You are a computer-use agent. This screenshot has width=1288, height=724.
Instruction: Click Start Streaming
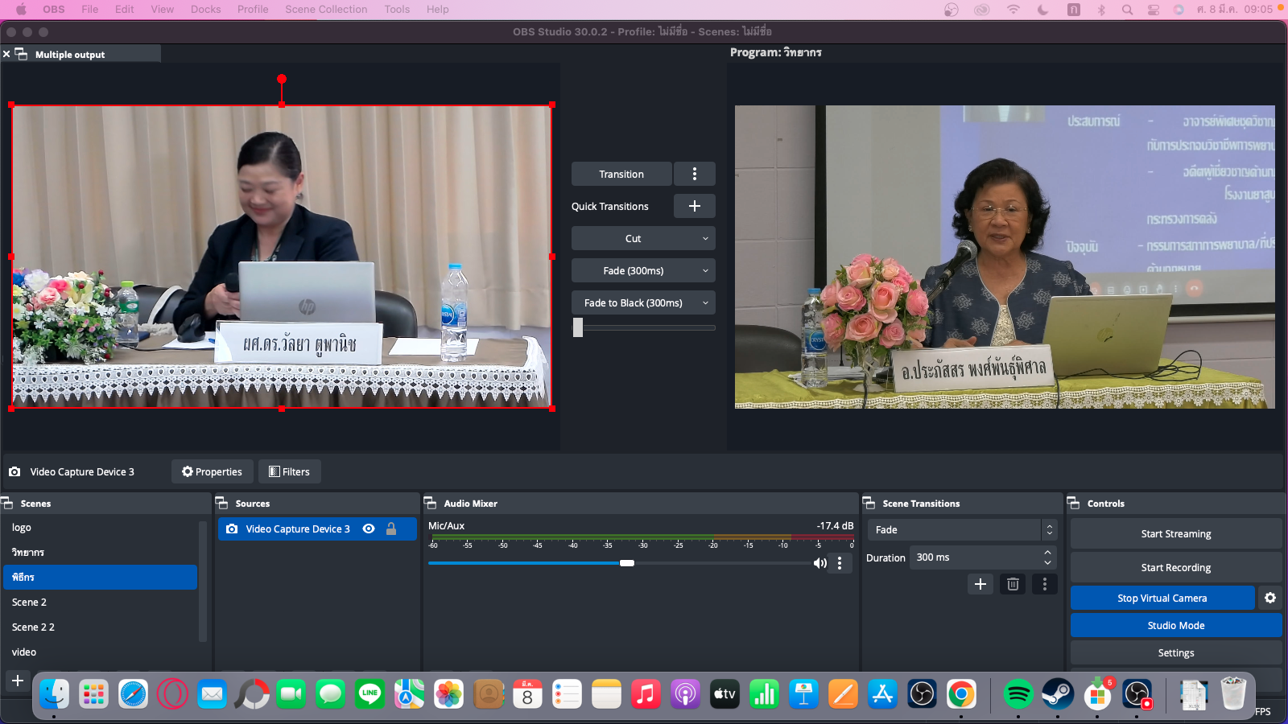1176,533
